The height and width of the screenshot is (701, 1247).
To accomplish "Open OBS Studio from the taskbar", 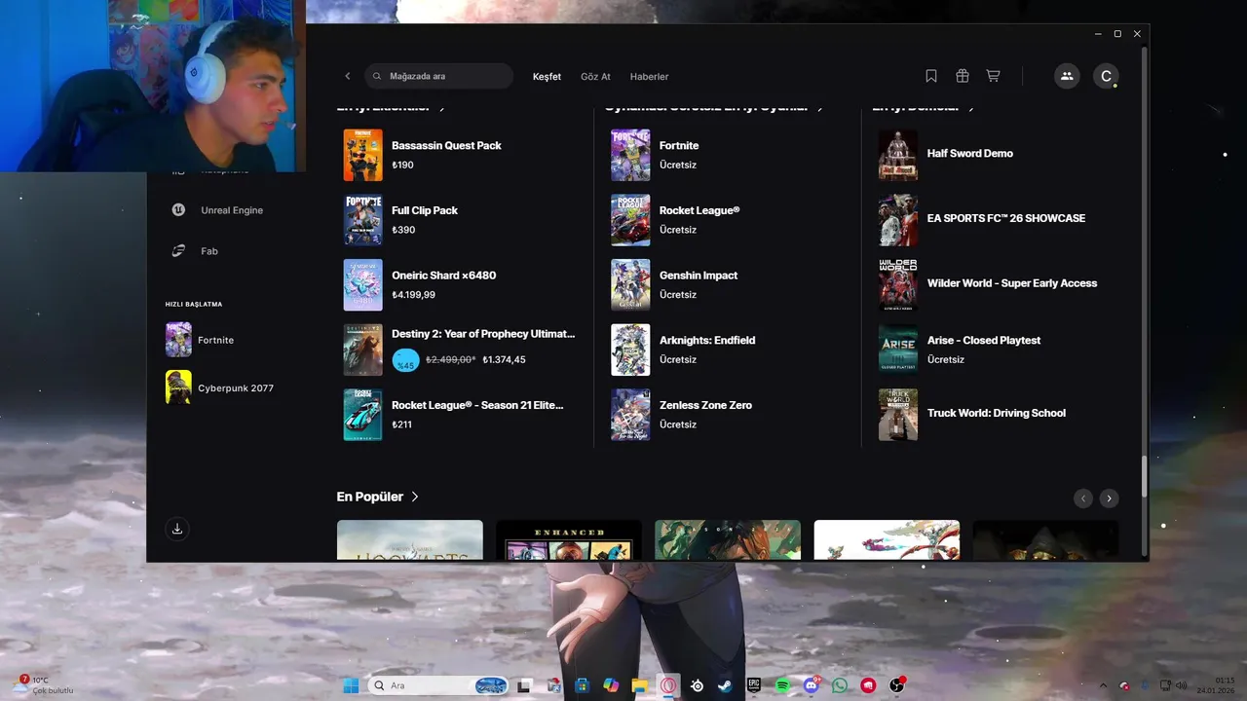I will click(897, 685).
